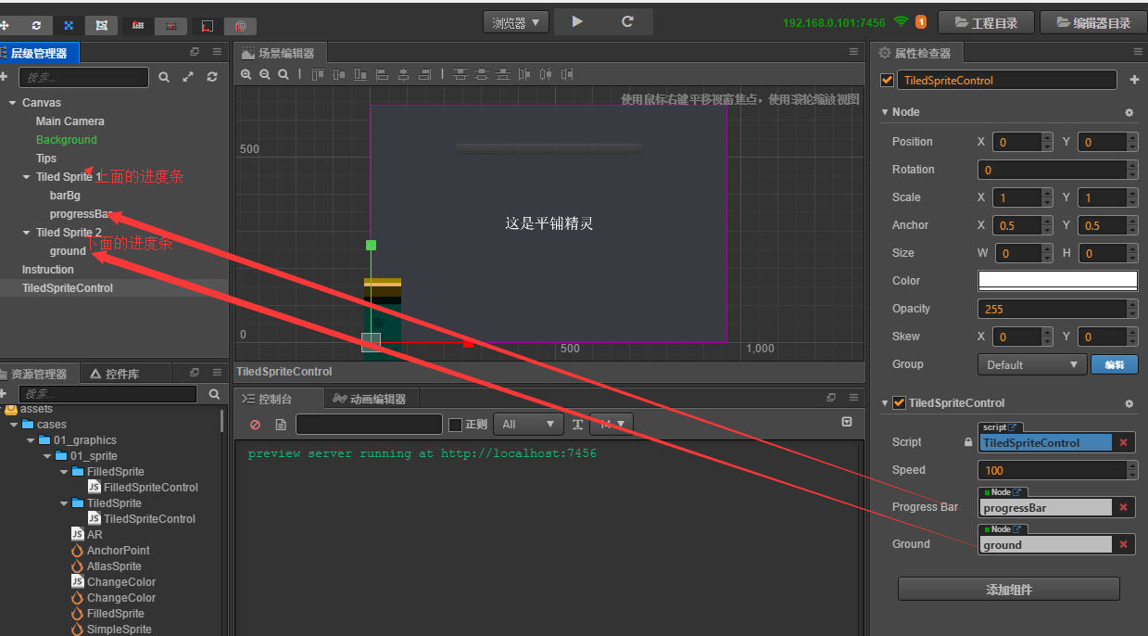1148x636 pixels.
Task: Switch to the 层级管理器 tab
Action: [39, 53]
